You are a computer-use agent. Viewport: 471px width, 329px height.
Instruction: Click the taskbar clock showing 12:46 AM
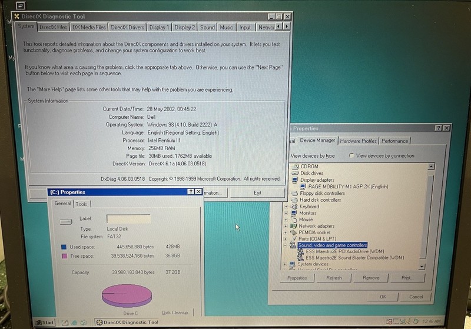click(x=432, y=321)
